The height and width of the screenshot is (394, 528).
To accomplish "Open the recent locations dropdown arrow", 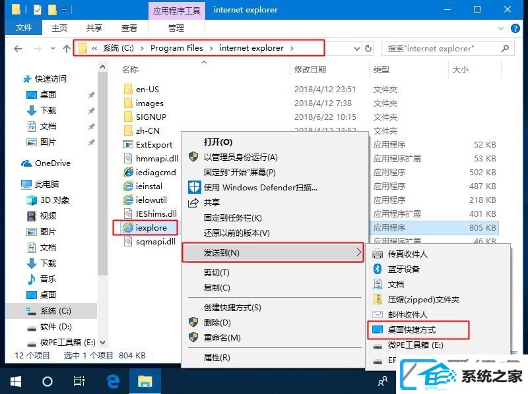I will [53, 49].
